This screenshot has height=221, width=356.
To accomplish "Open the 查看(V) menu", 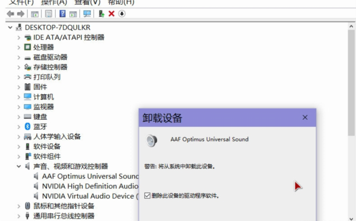I will (x=87, y=2).
